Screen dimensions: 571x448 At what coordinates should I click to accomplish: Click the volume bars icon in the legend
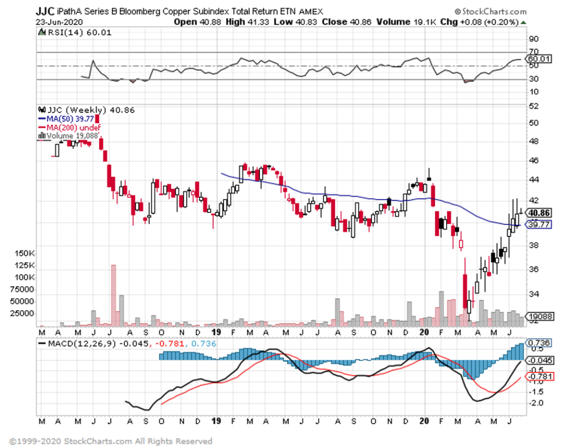(42, 136)
